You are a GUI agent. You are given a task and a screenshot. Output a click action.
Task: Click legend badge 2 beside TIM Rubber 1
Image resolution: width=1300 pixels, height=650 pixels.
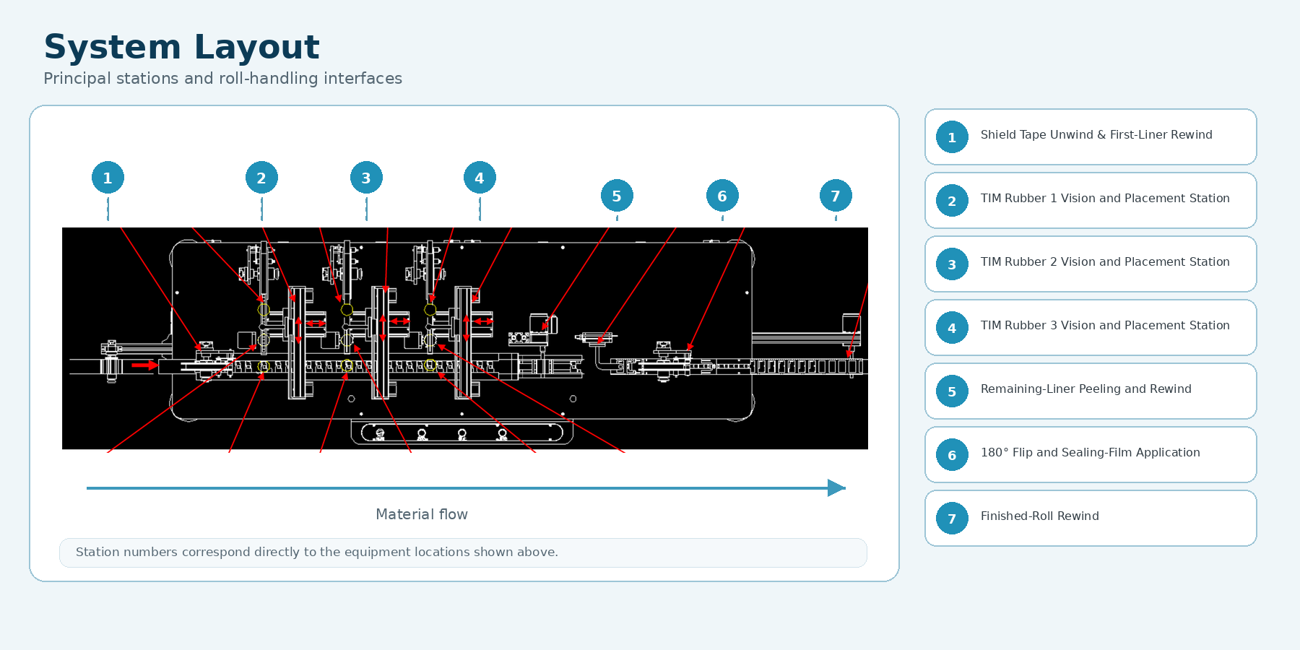952,201
